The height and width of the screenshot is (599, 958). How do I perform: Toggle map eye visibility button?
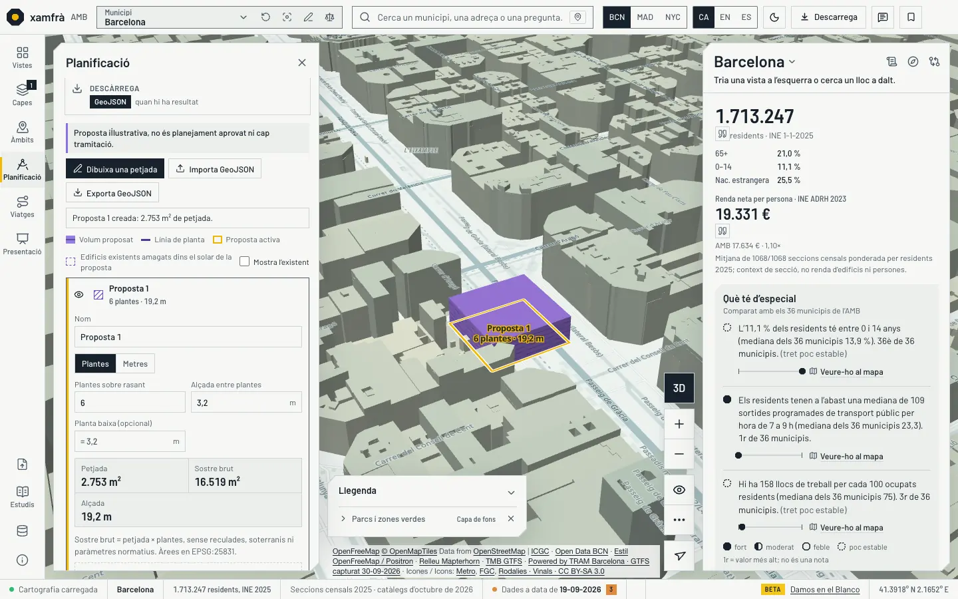[679, 490]
